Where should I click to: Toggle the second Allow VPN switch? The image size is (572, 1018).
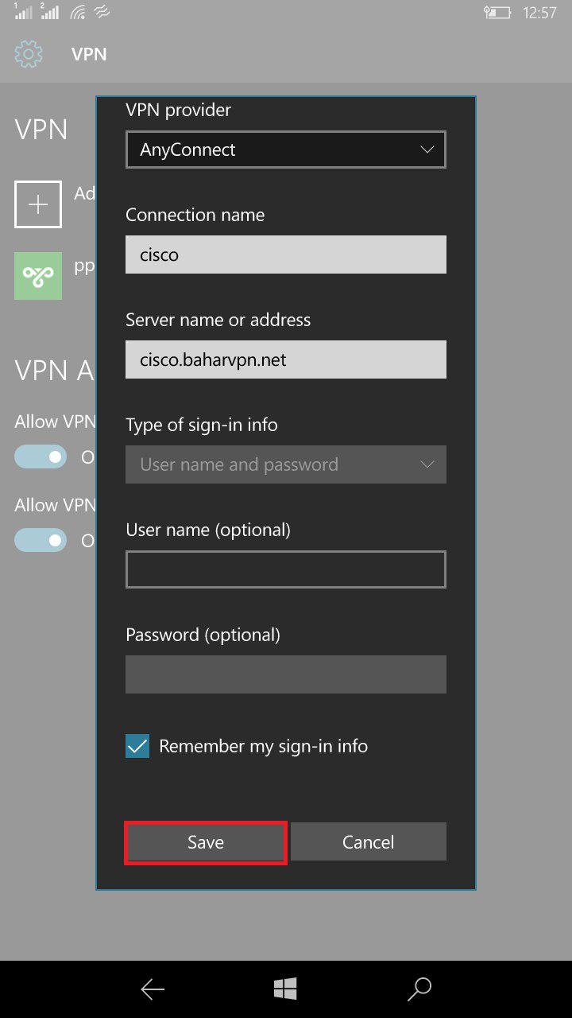[x=41, y=540]
